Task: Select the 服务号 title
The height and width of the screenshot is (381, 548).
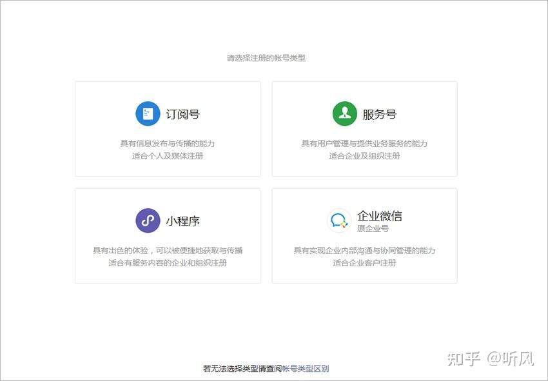Action: [x=380, y=114]
